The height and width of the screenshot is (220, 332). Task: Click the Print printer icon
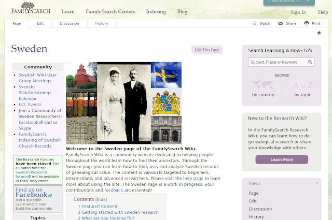coord(307,23)
